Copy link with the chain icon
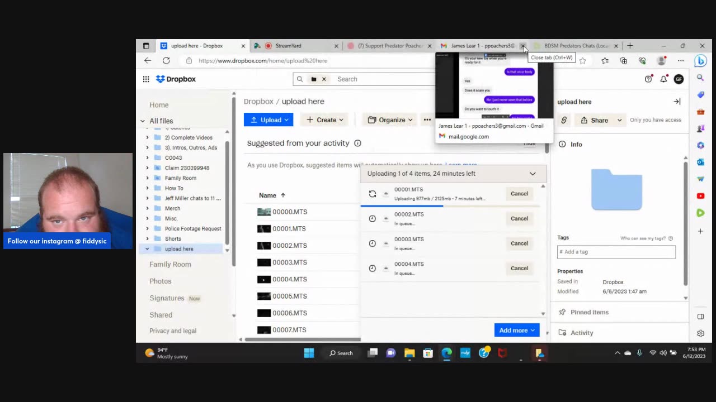The height and width of the screenshot is (402, 716). pyautogui.click(x=564, y=120)
